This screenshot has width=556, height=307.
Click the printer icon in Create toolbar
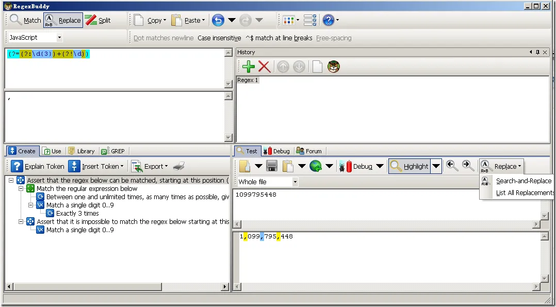pos(179,166)
